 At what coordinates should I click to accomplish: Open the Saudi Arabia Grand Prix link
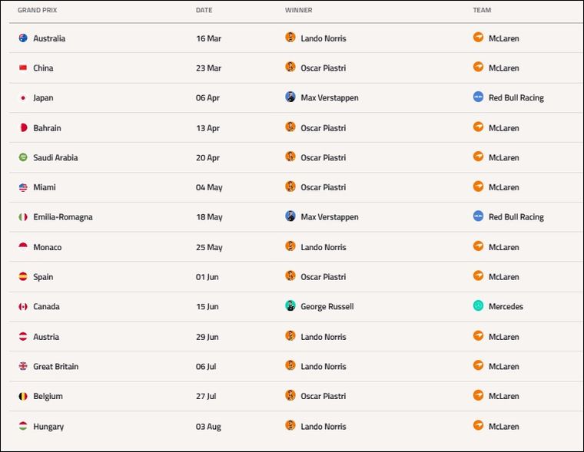tap(55, 158)
